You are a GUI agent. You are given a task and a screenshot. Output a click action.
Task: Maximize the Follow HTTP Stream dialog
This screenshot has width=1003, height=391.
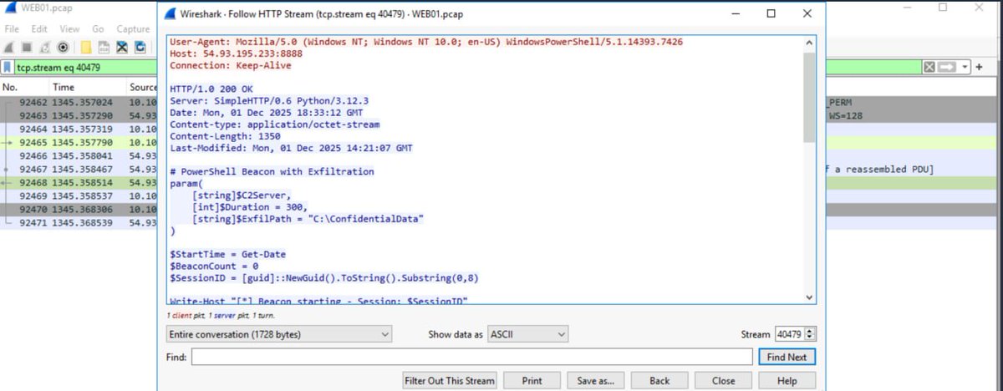click(771, 13)
